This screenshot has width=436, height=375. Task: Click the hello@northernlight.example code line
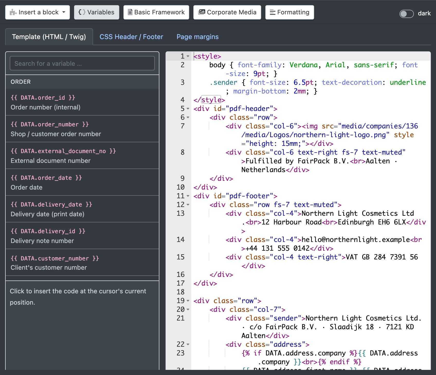[x=311, y=244]
